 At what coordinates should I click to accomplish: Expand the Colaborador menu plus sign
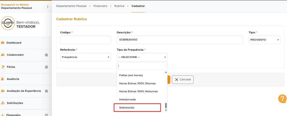pyautogui.click(x=47, y=55)
